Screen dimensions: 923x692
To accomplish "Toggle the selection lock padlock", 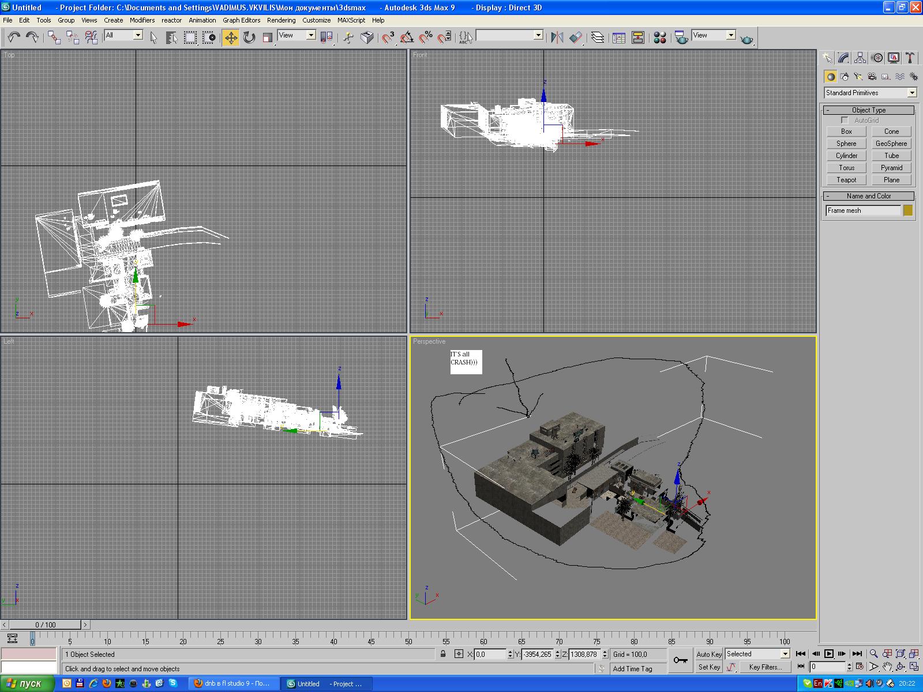I will click(443, 654).
